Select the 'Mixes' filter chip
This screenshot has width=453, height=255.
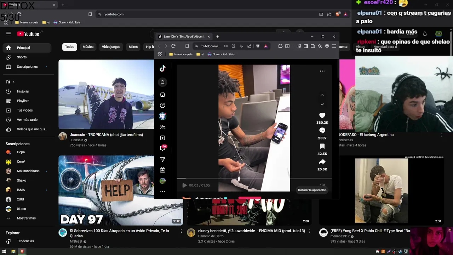click(133, 47)
